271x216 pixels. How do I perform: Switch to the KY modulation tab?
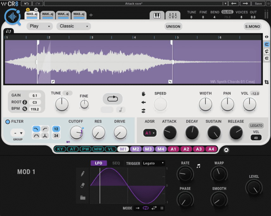[60, 149]
